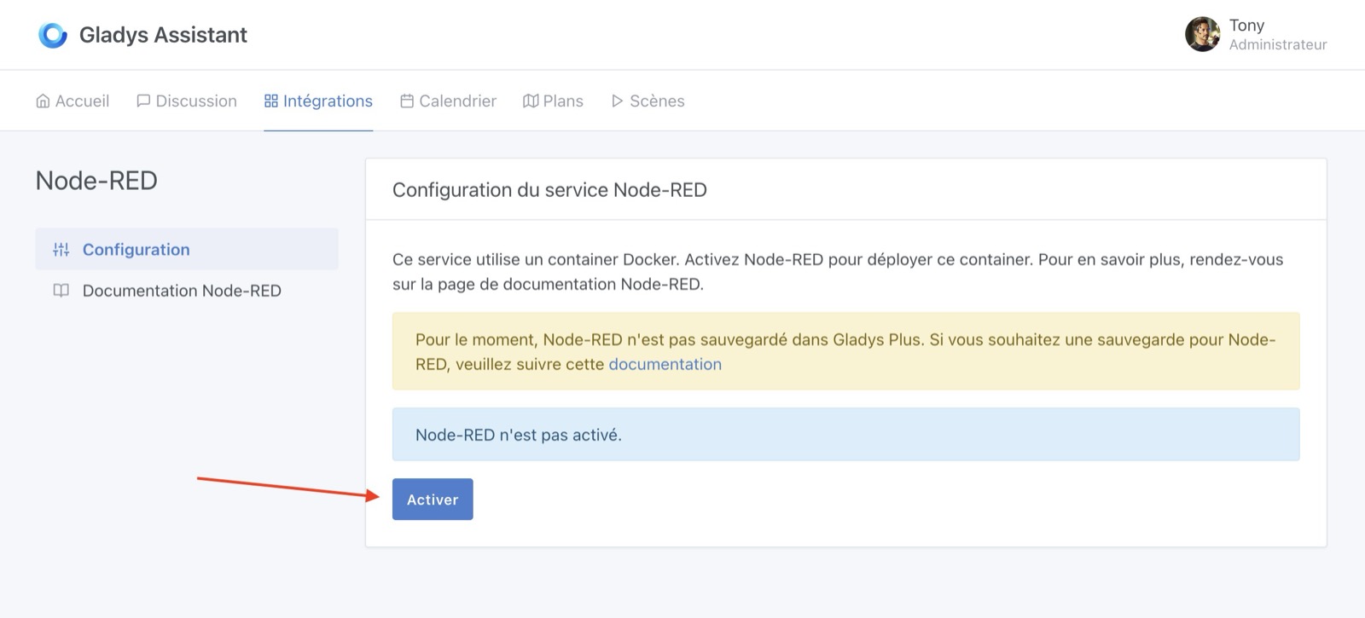Open Documentation Node-RED sidebar link
This screenshot has width=1365, height=618.
click(x=187, y=291)
